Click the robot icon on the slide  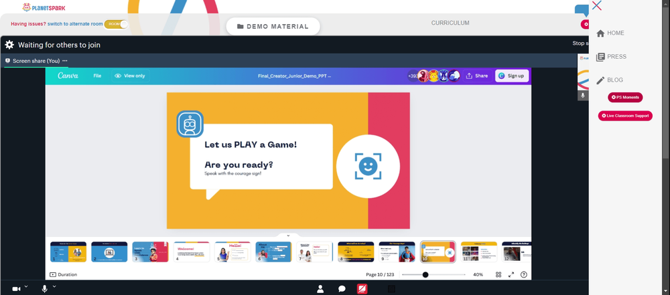pos(190,124)
